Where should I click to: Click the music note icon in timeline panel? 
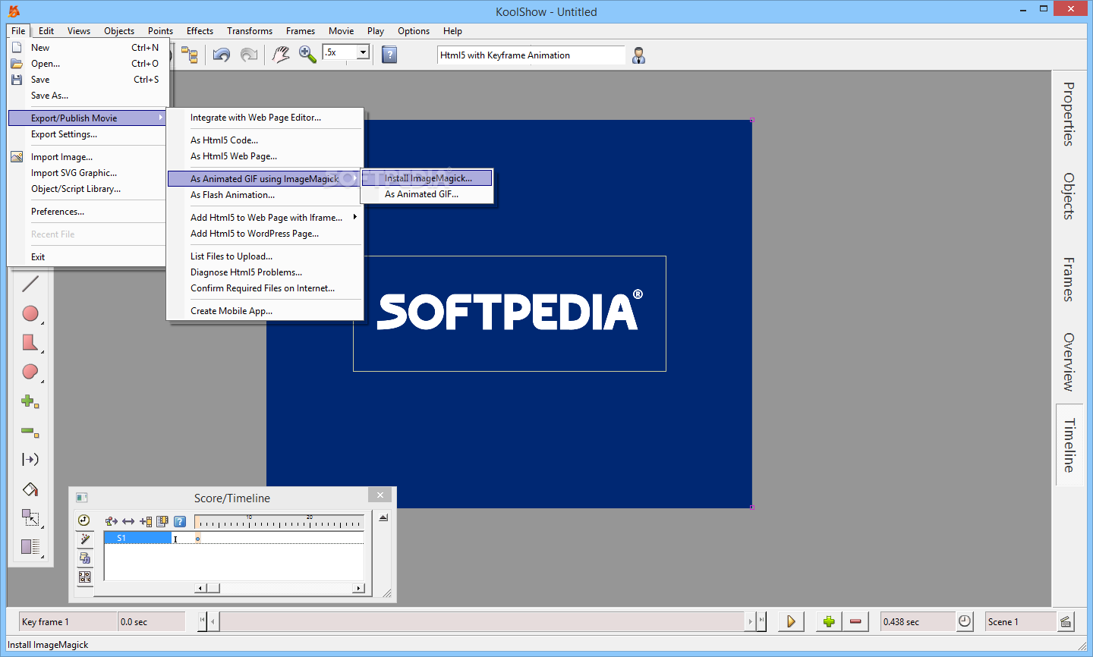84,558
